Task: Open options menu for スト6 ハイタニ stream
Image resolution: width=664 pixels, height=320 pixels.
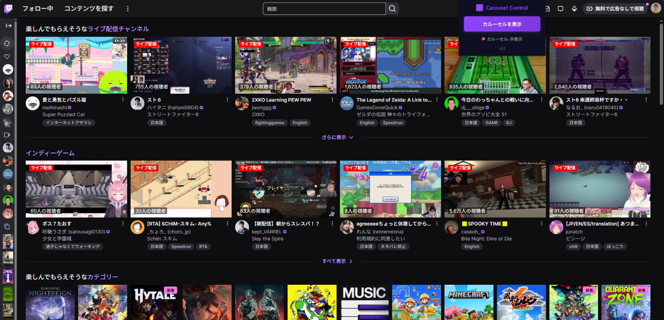Action: click(x=227, y=100)
